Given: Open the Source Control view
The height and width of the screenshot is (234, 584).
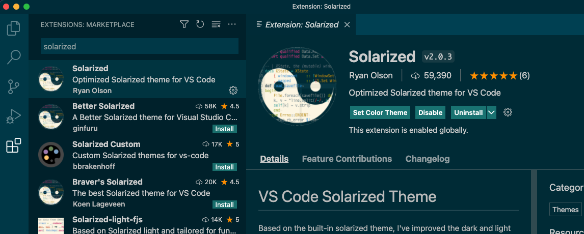Looking at the screenshot, I should (x=13, y=86).
